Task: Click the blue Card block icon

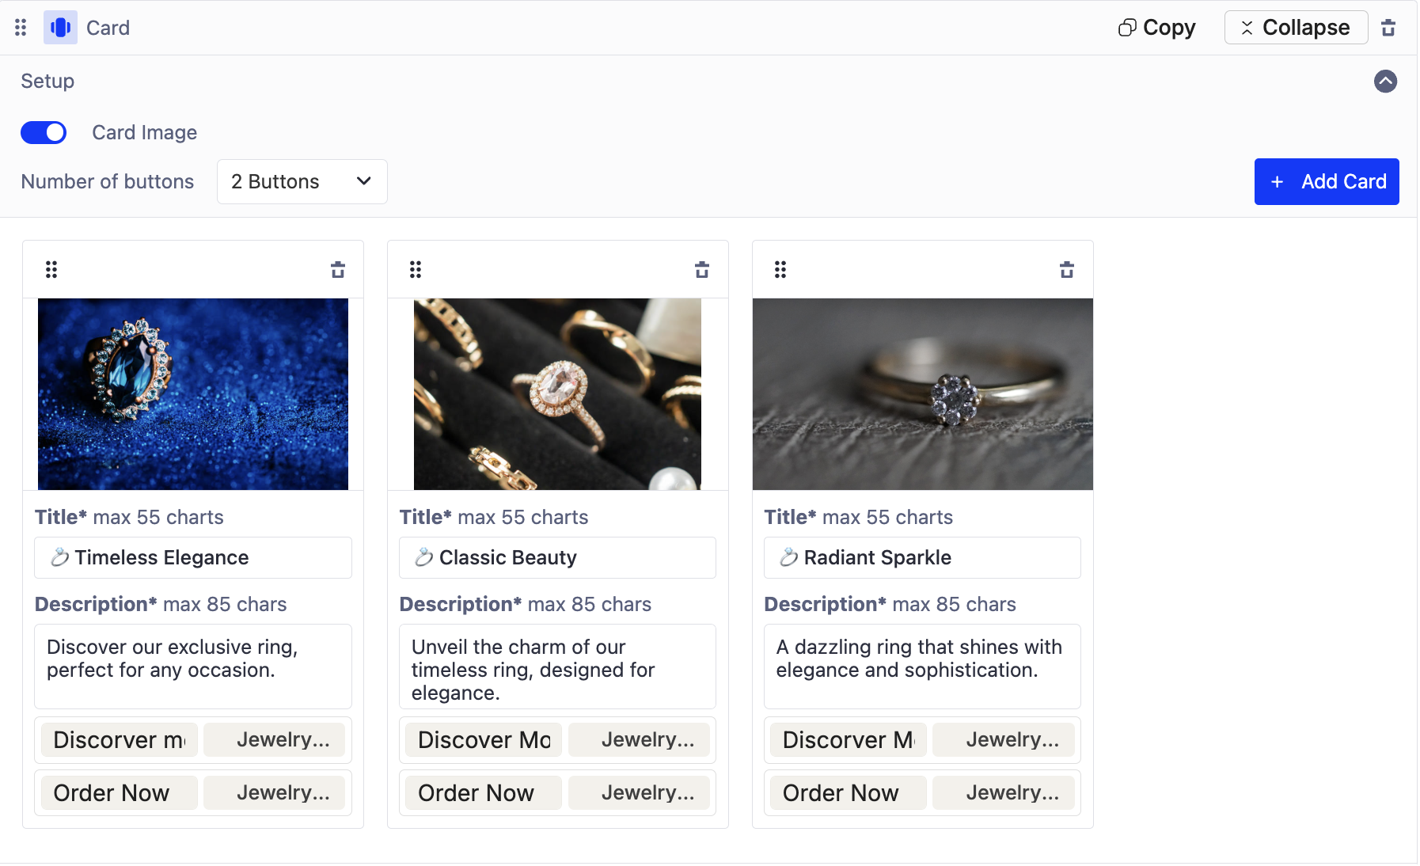Action: tap(60, 28)
